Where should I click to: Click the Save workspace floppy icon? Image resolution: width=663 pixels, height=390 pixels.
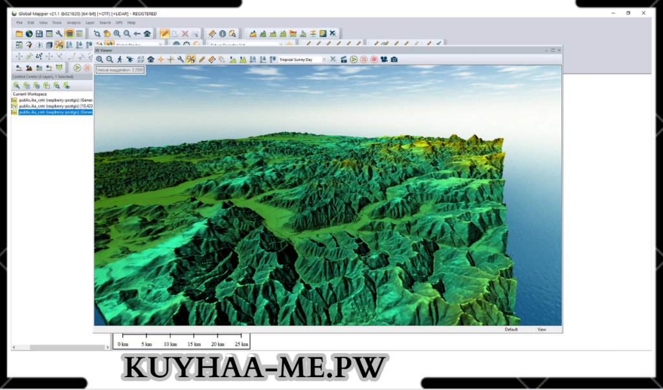click(39, 34)
